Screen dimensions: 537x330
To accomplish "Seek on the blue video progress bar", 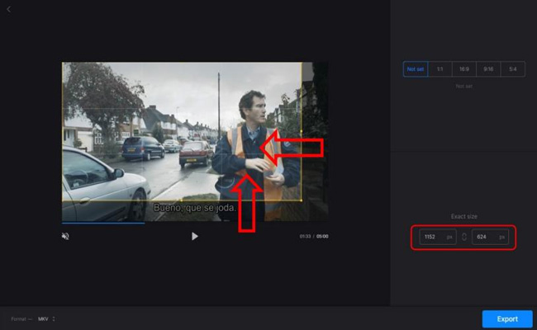I will pos(103,223).
